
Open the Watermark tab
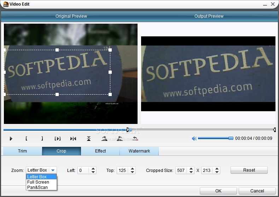tap(139, 151)
